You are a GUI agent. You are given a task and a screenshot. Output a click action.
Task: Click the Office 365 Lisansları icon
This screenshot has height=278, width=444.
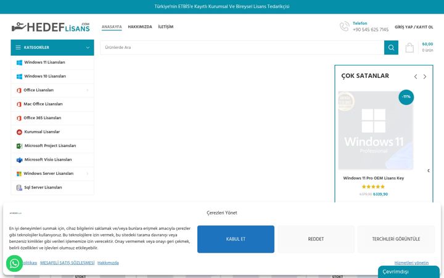pyautogui.click(x=19, y=118)
